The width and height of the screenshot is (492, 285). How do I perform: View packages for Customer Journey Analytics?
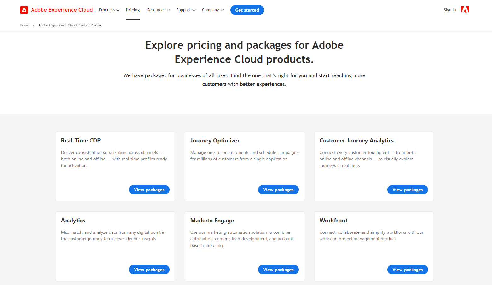(x=408, y=190)
